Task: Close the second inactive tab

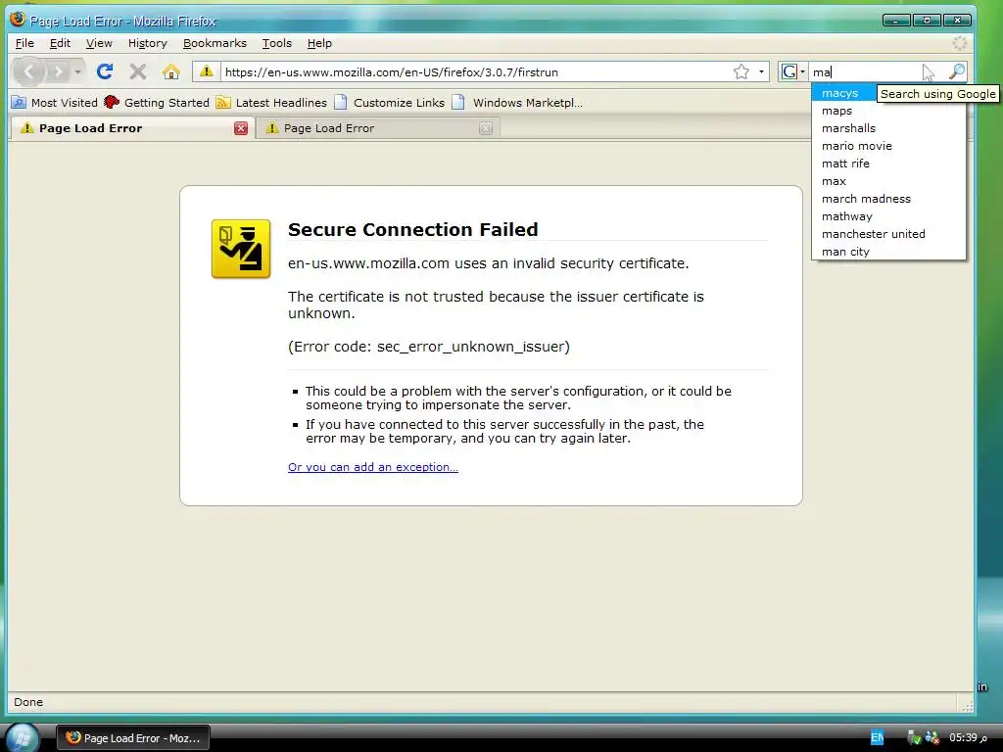Action: tap(486, 128)
